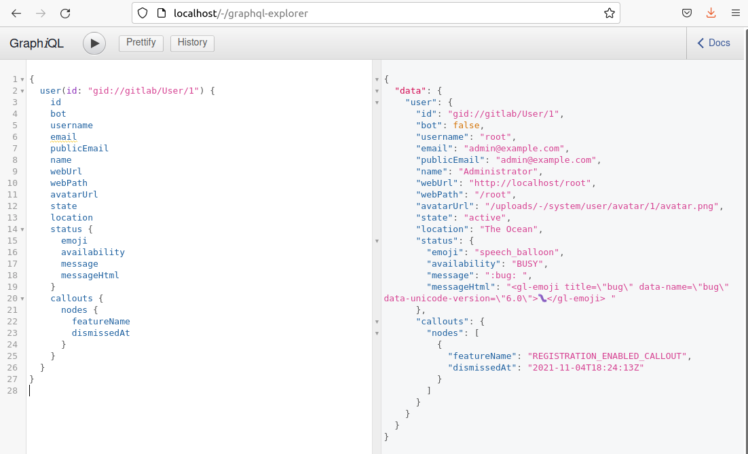Open the Firefox hamburger menu
748x454 pixels.
click(735, 13)
